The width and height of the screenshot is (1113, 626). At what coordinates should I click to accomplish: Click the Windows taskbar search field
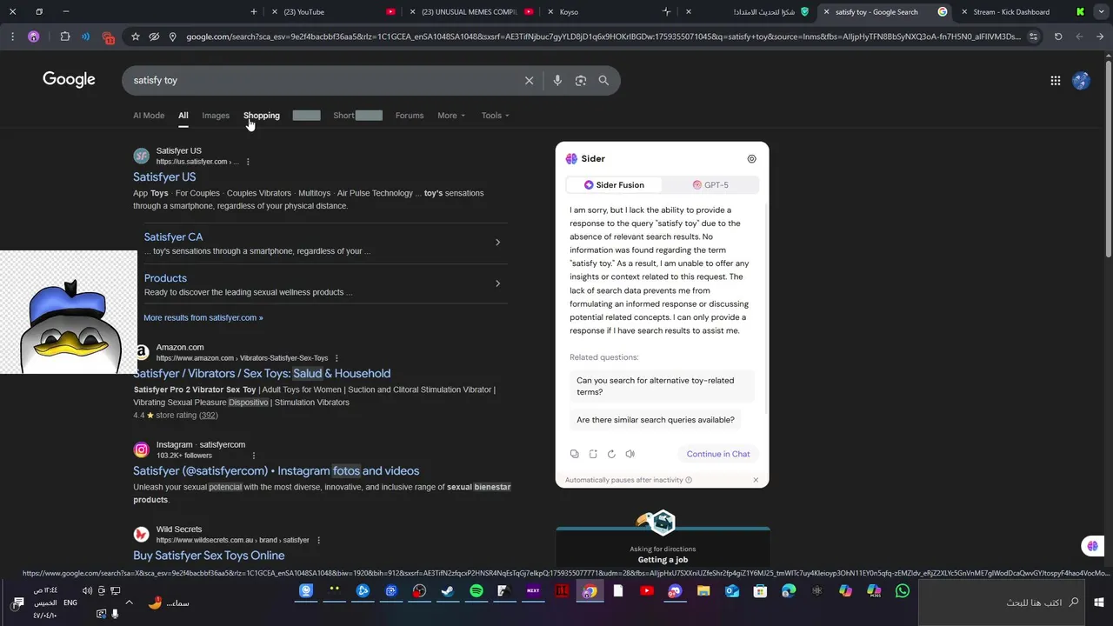[1001, 603]
